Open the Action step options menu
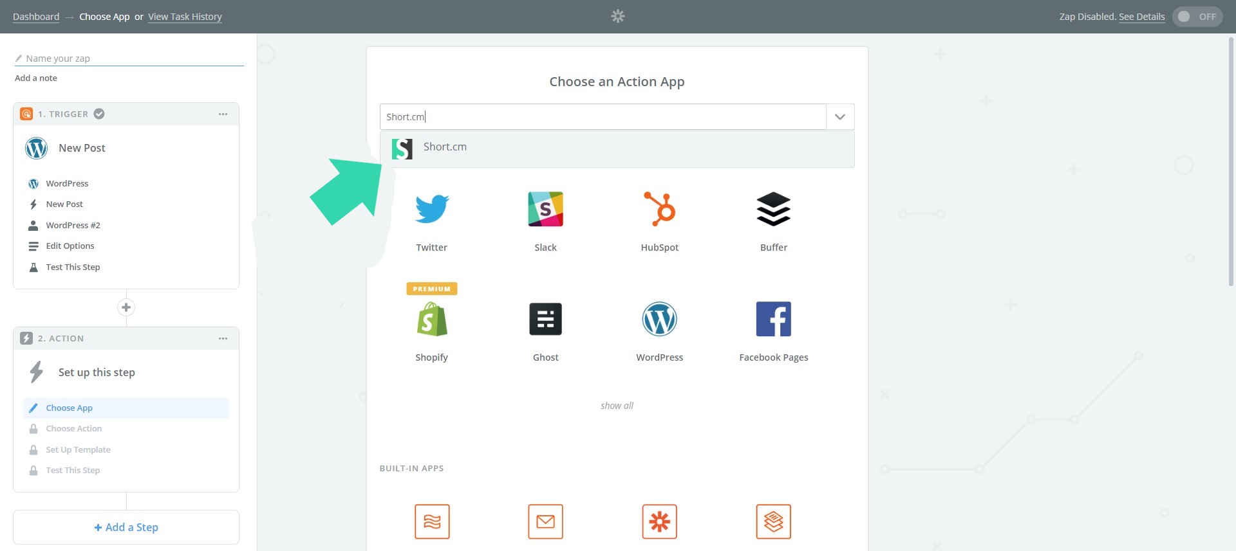Viewport: 1236px width, 551px height. coord(223,339)
